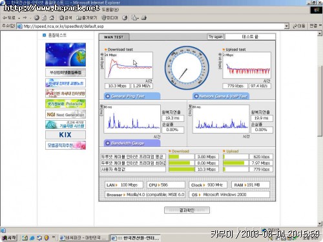Click the LAN 100 Mbps info field
323x242 pixels.
[124, 185]
